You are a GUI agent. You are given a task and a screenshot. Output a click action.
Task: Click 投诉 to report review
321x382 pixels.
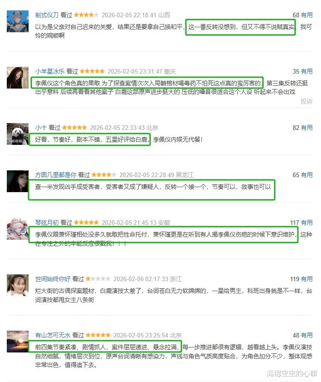[306, 101]
